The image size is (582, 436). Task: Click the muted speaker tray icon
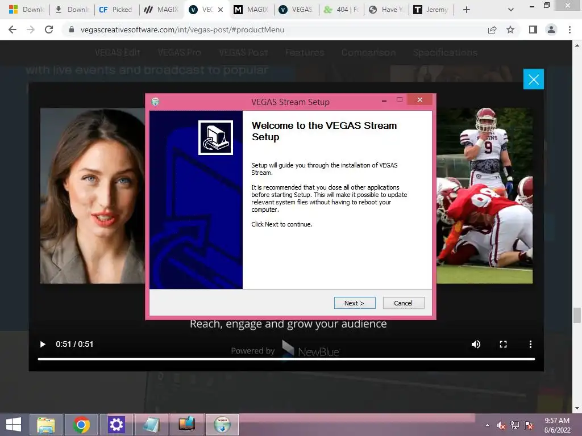click(501, 425)
